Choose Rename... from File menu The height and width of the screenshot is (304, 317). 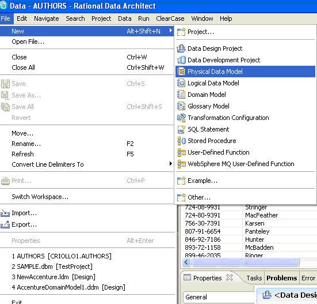87,144
